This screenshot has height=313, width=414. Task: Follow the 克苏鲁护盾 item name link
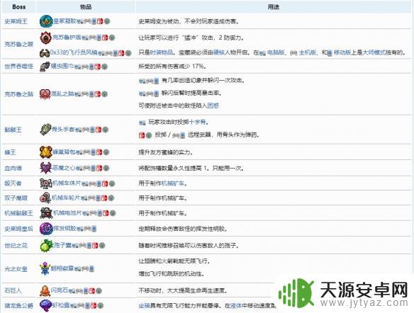click(x=67, y=38)
